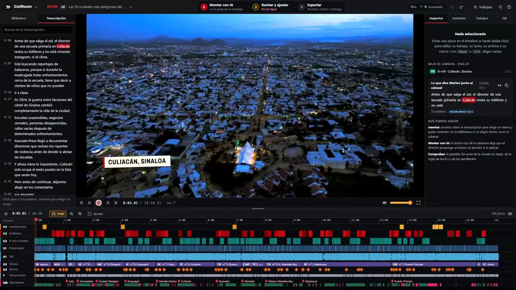Open the Trabajos tab in the right panel
This screenshot has height=290, width=516.
click(x=482, y=18)
